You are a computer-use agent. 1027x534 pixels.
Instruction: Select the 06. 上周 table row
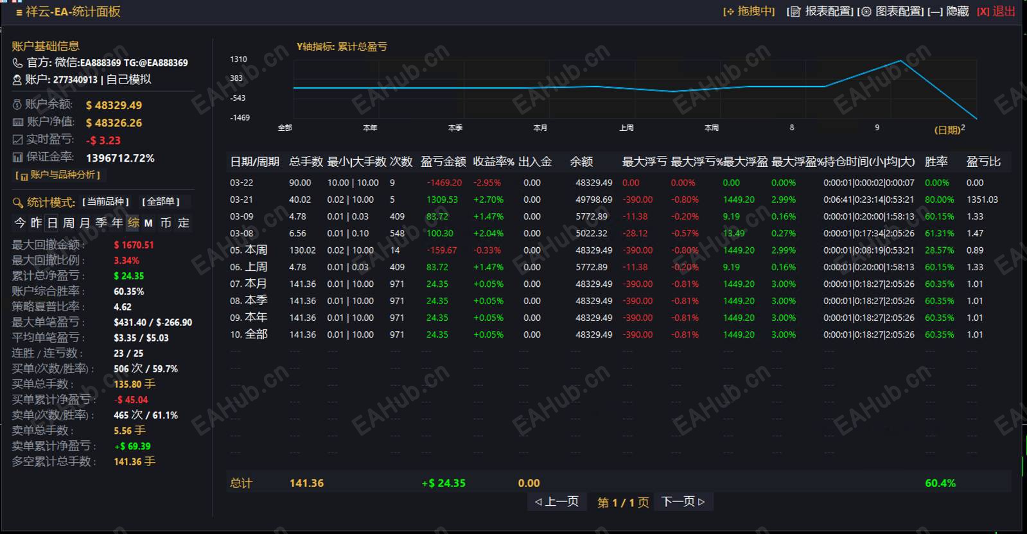620,267
